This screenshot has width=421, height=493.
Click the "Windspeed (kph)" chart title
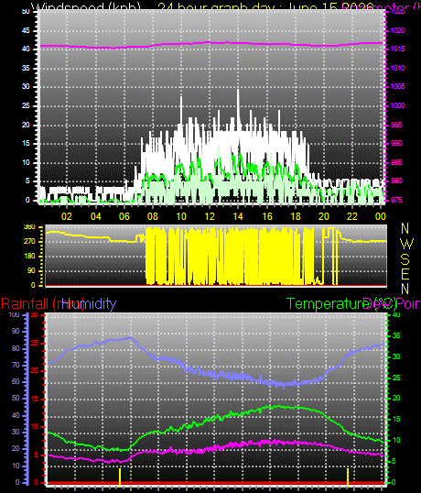pos(86,7)
